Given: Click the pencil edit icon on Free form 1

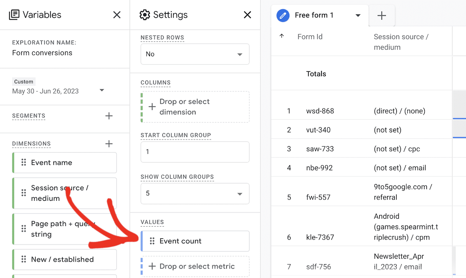Looking at the screenshot, I should (283, 15).
